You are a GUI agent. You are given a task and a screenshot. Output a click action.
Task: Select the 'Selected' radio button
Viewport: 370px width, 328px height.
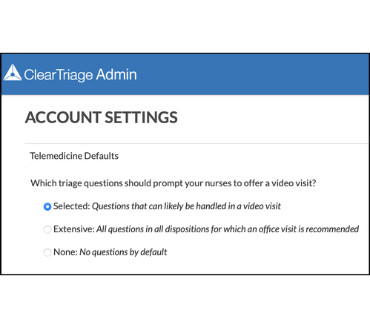point(47,206)
